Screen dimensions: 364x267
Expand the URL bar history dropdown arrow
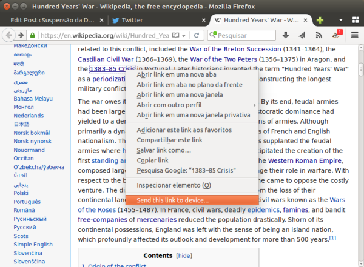tap(184, 36)
